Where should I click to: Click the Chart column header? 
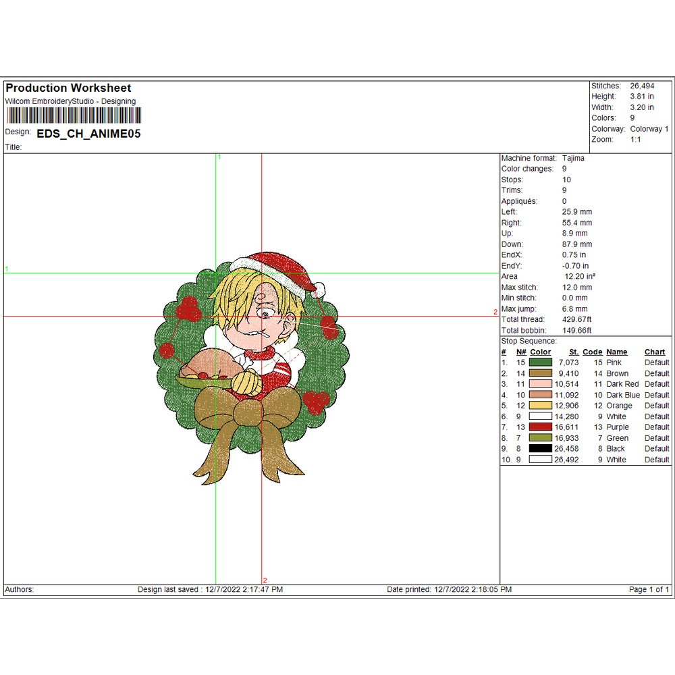(x=655, y=352)
